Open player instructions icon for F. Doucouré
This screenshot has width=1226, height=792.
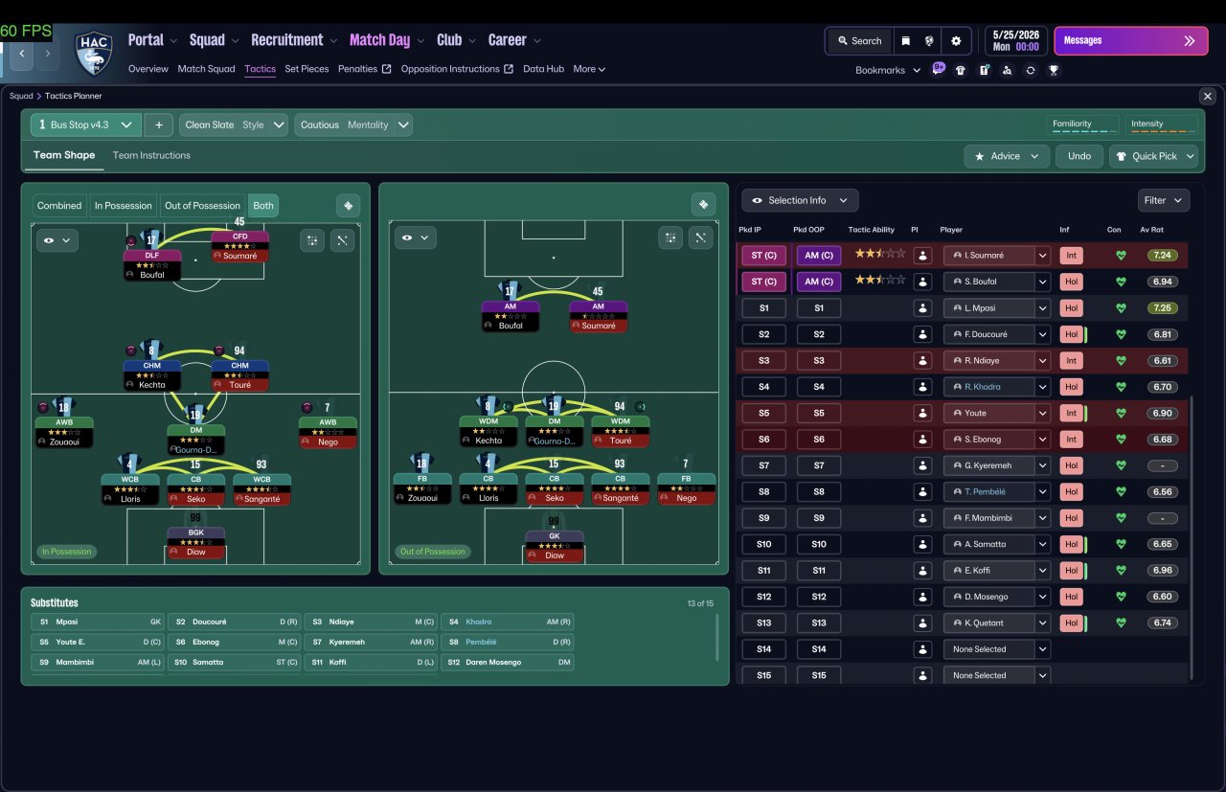point(922,334)
